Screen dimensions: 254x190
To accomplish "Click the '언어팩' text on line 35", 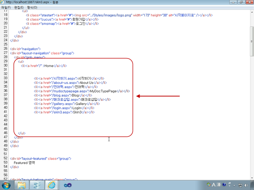I will click(x=79, y=87).
